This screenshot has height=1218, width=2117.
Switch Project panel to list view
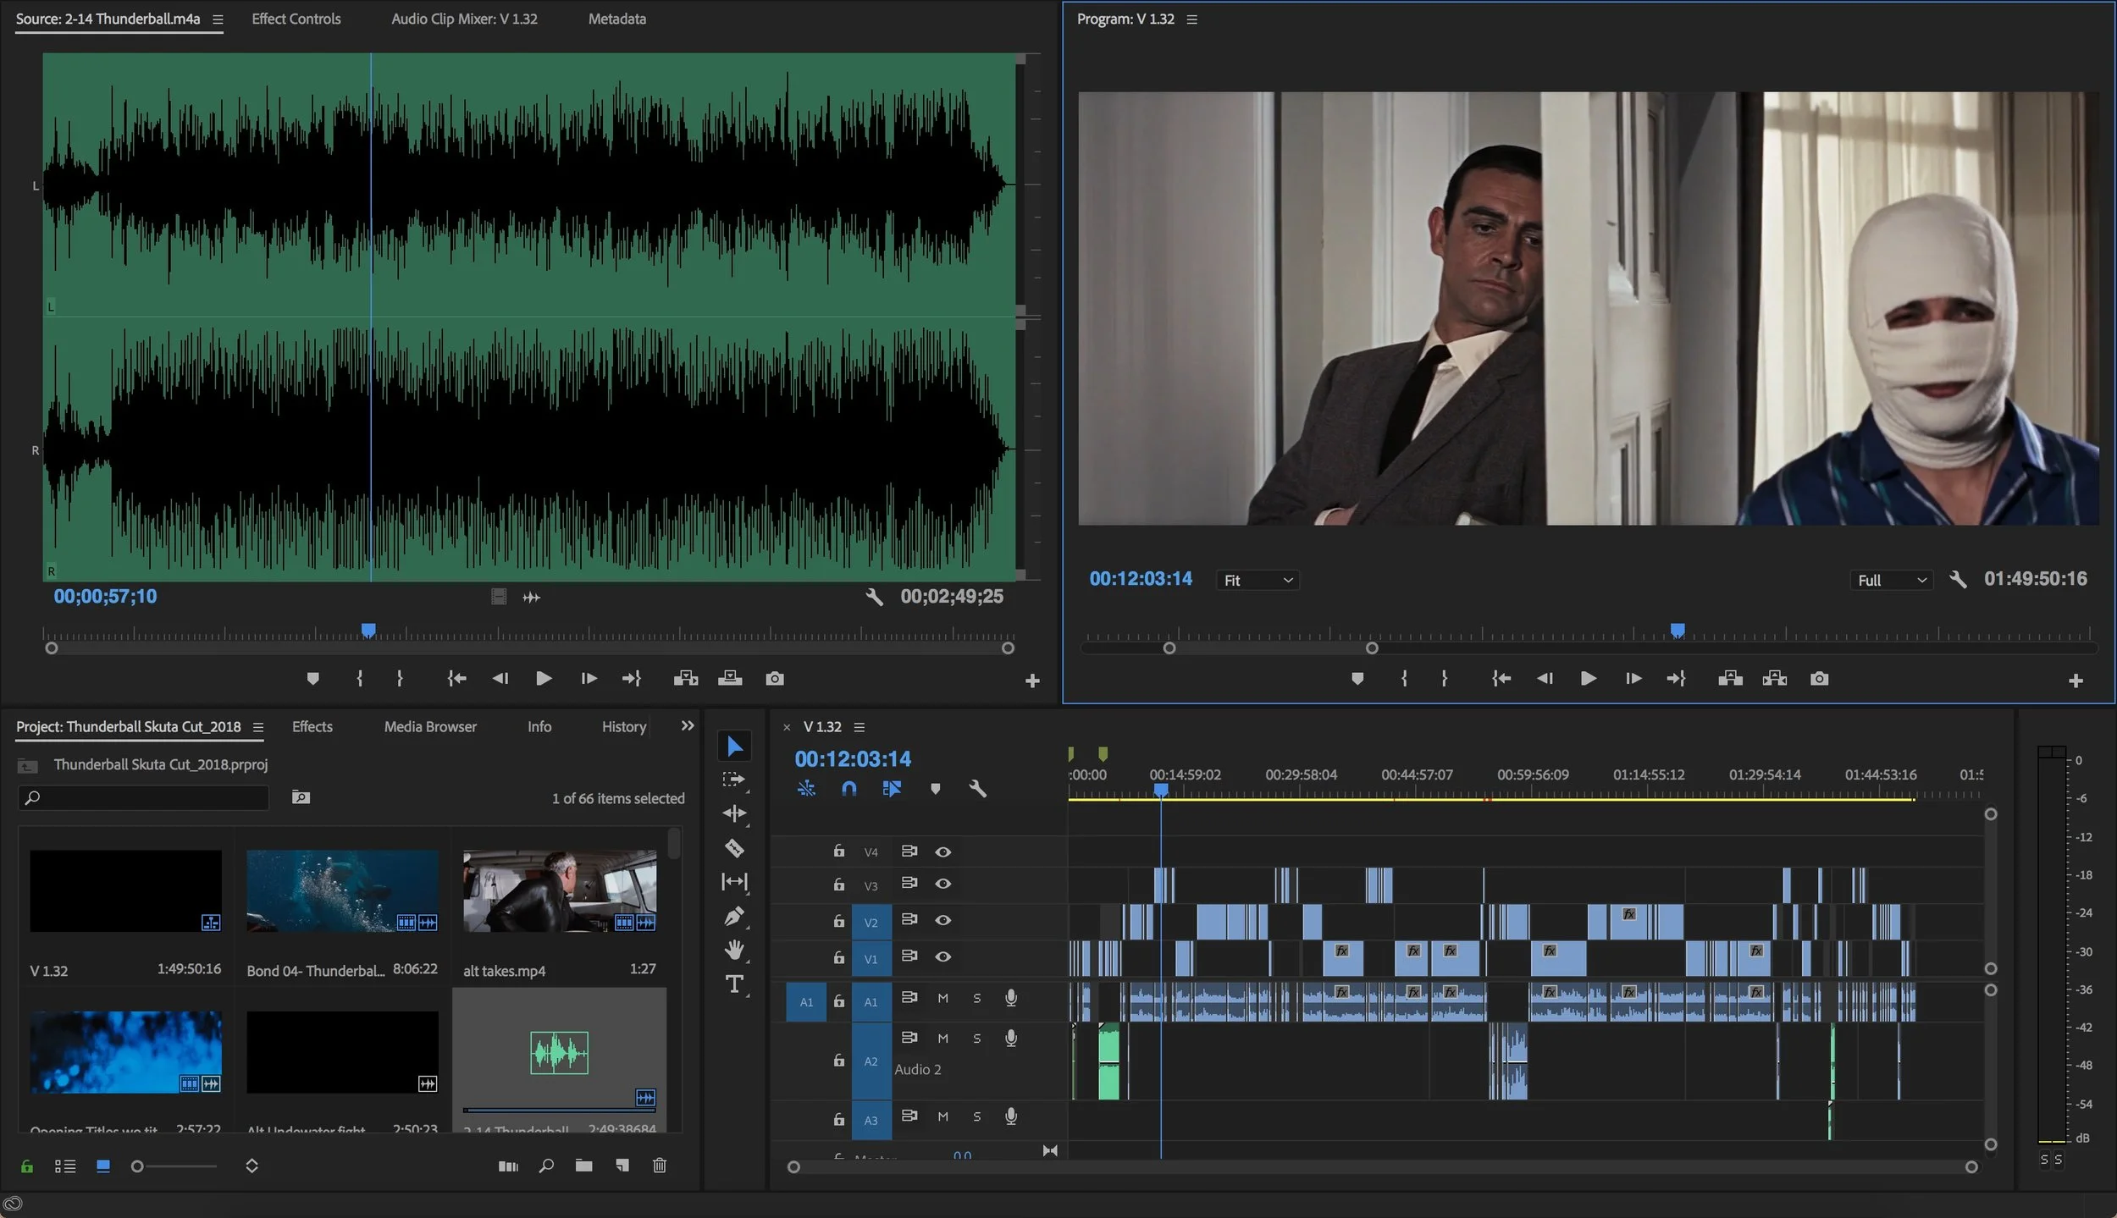(x=65, y=1166)
